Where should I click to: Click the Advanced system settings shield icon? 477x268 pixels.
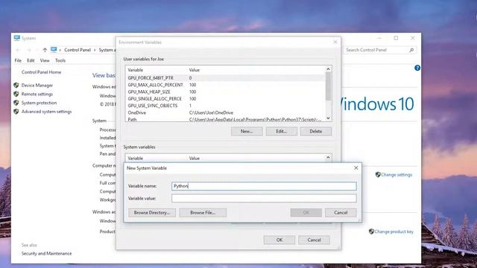(16, 112)
